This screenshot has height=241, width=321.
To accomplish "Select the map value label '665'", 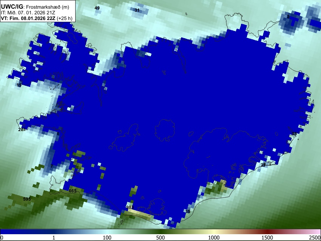I will coord(73,191).
